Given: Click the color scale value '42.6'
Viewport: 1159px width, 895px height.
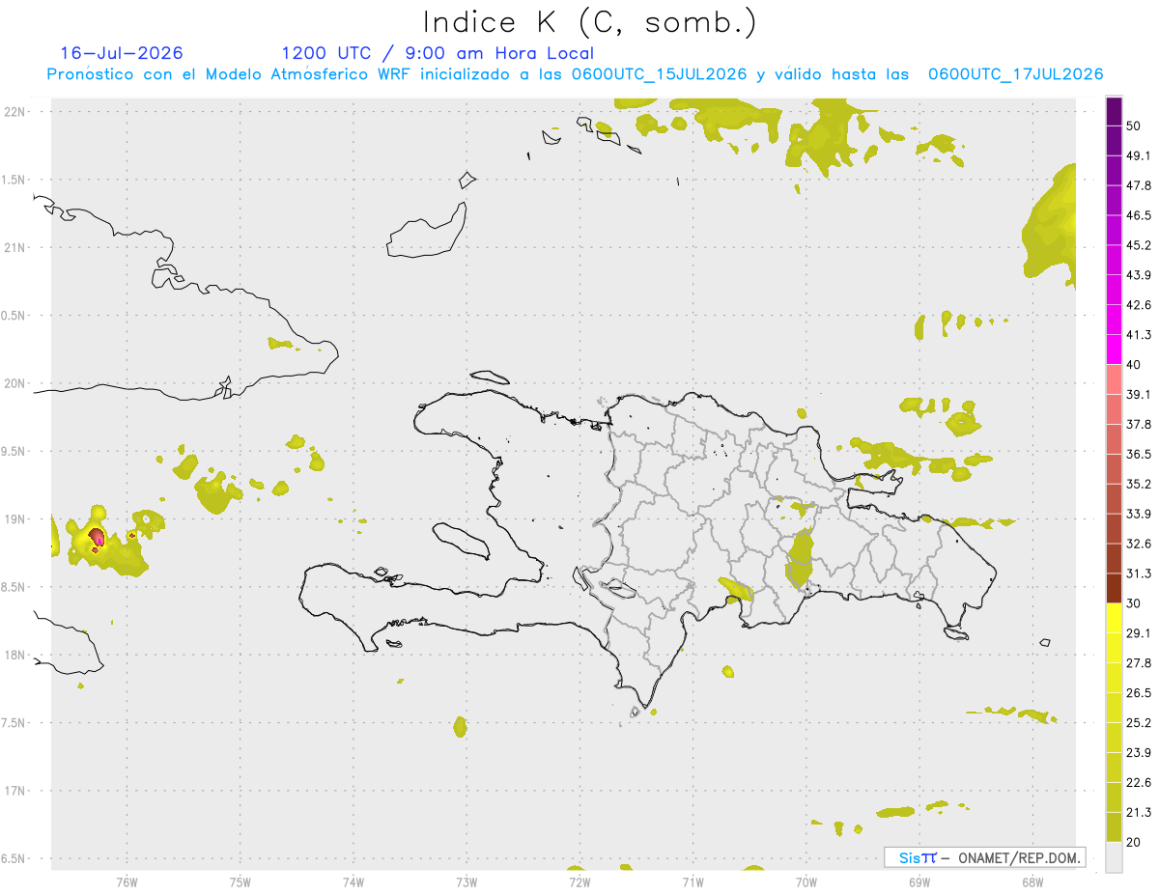Looking at the screenshot, I should click(1139, 305).
